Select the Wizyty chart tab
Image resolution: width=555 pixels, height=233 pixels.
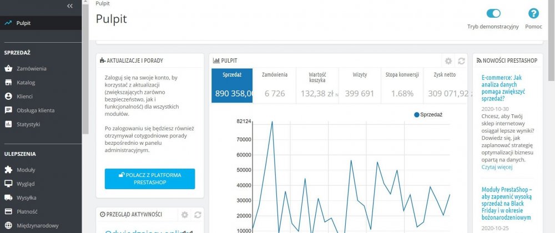360,85
